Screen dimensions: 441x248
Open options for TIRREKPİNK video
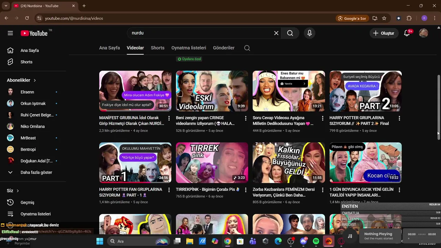(246, 190)
